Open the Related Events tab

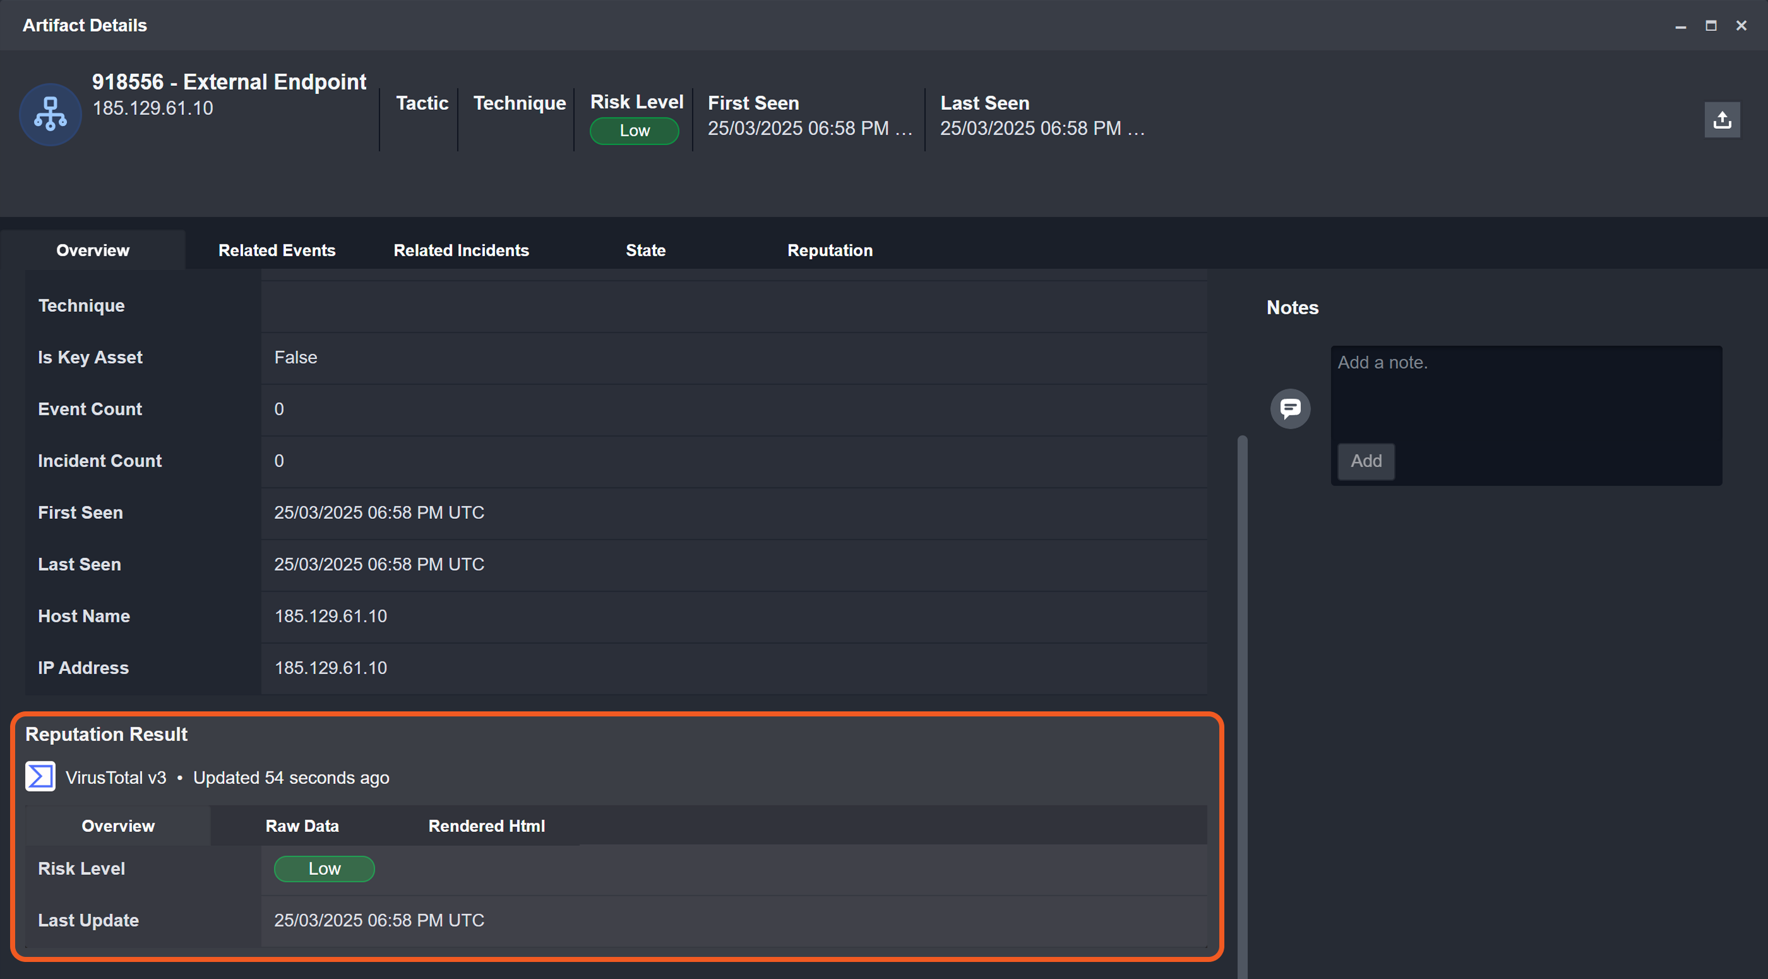coord(277,251)
